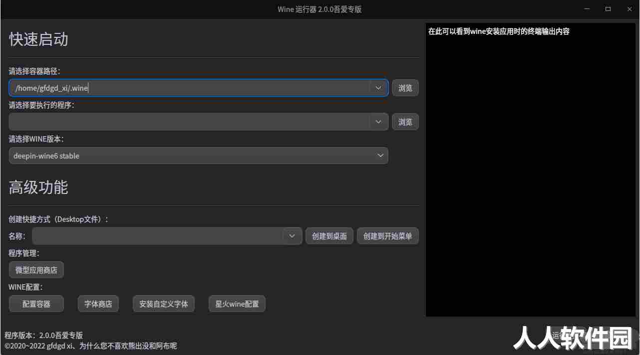The image size is (640, 355).
Task: Click the 程序管理 label
Action: pos(24,253)
